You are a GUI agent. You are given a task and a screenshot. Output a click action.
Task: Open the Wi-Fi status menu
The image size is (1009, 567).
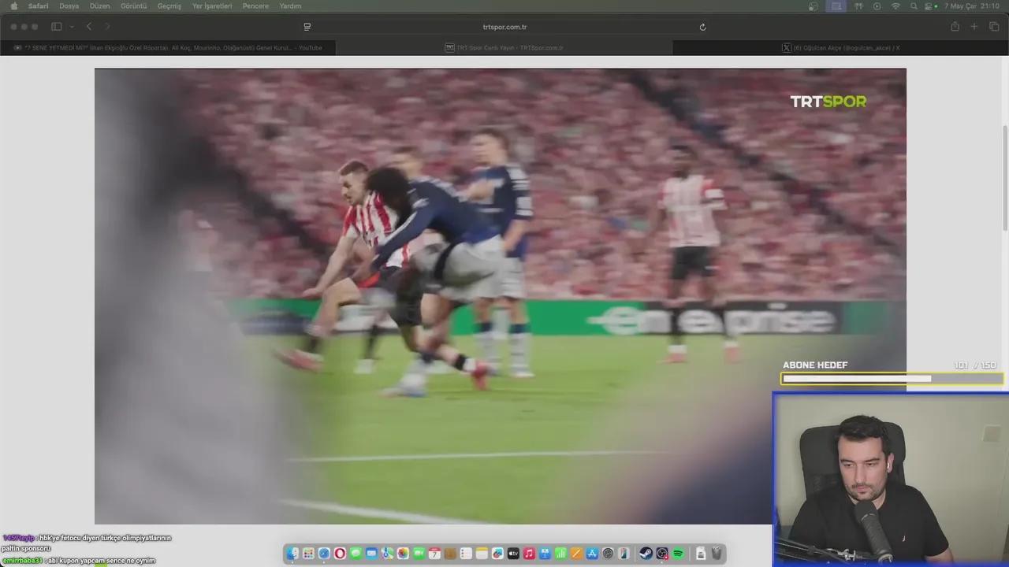tap(895, 6)
